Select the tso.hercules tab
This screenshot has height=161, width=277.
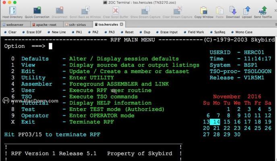coord(108,25)
